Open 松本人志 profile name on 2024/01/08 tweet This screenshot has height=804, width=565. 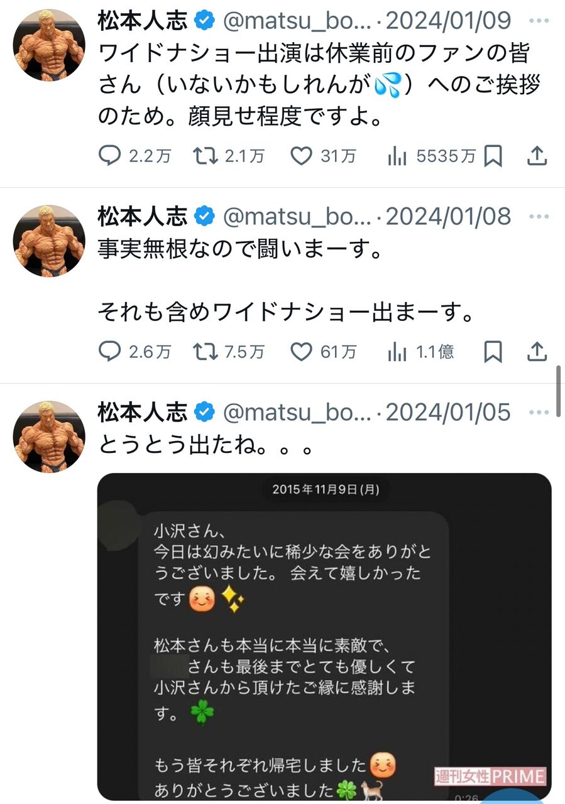click(143, 217)
